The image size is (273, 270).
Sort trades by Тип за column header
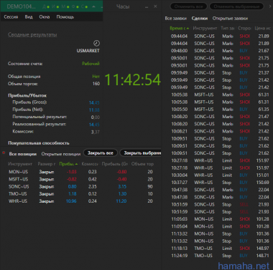(x=228, y=28)
